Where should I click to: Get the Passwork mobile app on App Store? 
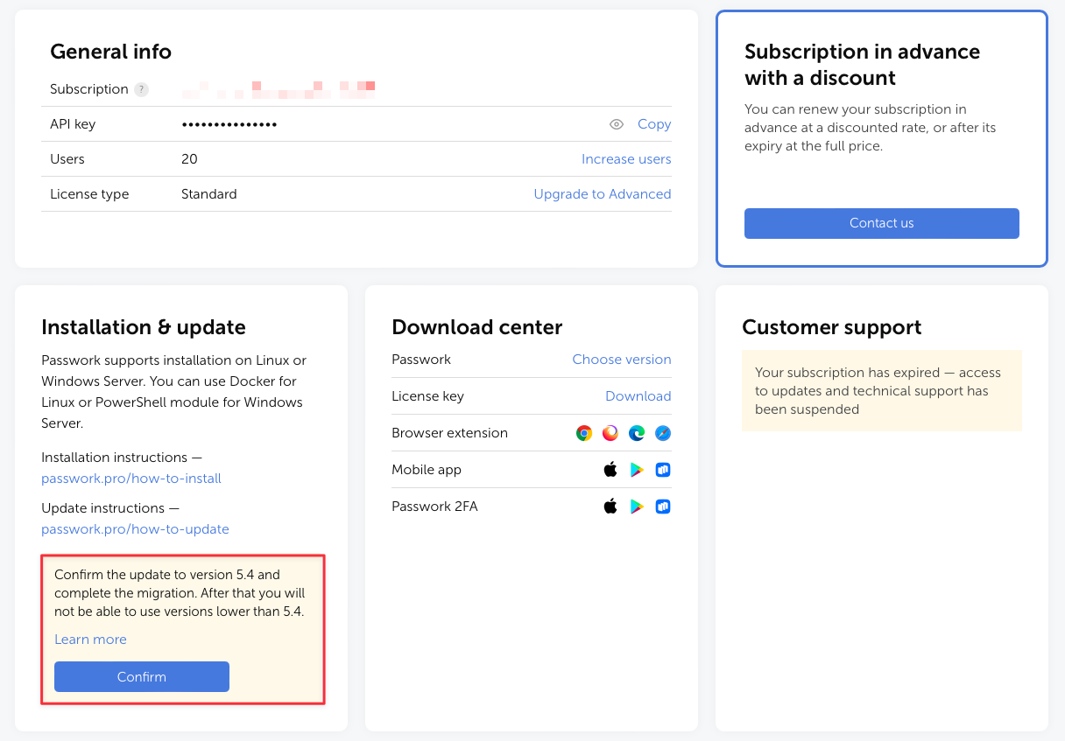(x=610, y=469)
